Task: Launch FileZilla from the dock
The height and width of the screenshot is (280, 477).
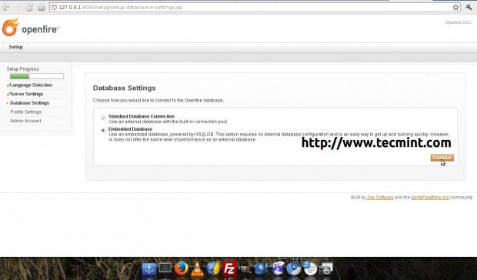Action: click(229, 268)
